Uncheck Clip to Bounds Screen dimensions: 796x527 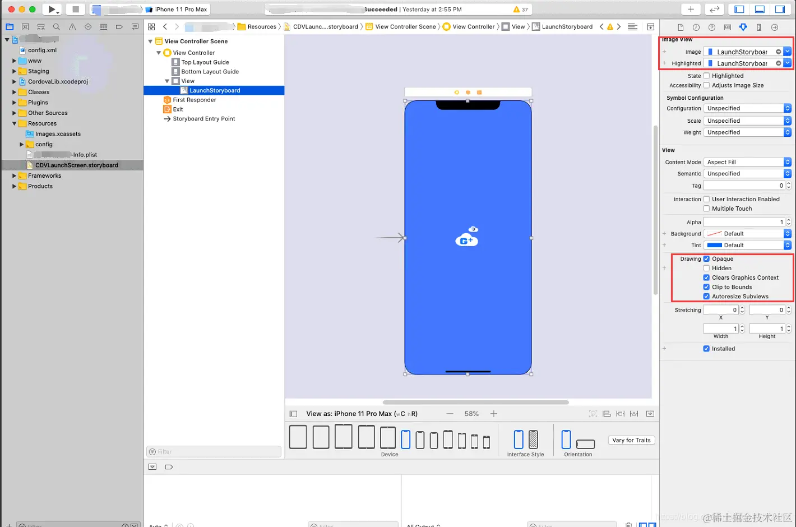(706, 287)
